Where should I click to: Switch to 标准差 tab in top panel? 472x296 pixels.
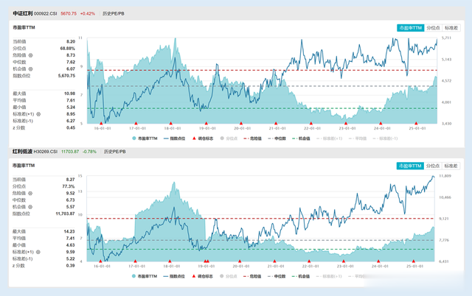click(x=451, y=28)
